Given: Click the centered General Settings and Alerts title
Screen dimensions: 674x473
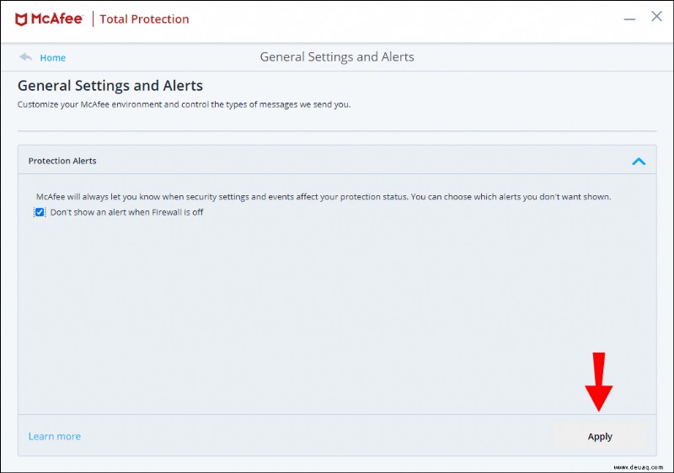Looking at the screenshot, I should [337, 57].
